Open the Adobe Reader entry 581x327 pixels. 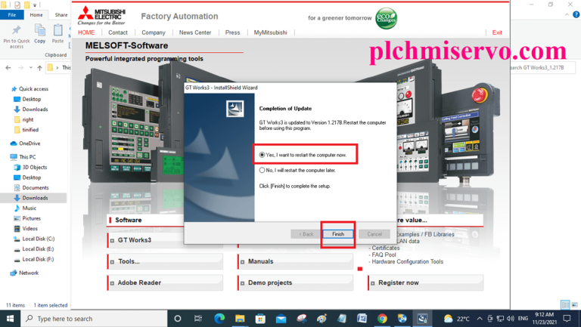[165, 282]
